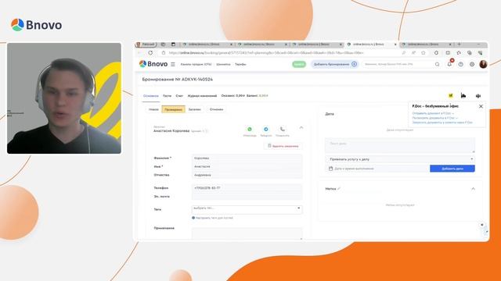Image resolution: width=501 pixels, height=281 pixels.
Task: Open Каналы продаж menu item
Action: 196,64
